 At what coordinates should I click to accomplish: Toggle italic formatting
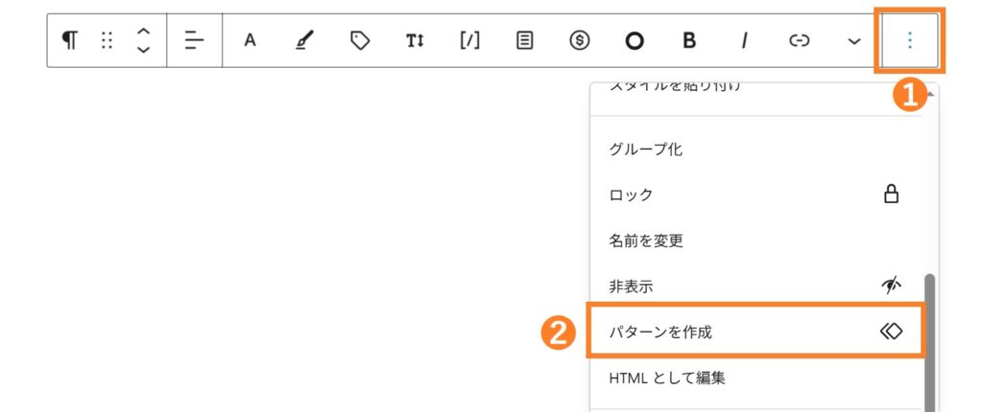(744, 40)
